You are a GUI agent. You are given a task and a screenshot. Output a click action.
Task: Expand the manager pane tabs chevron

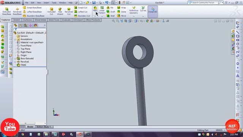click(45, 25)
